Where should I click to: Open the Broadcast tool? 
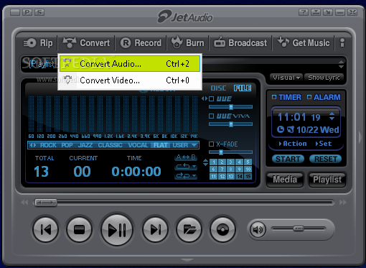coord(240,43)
